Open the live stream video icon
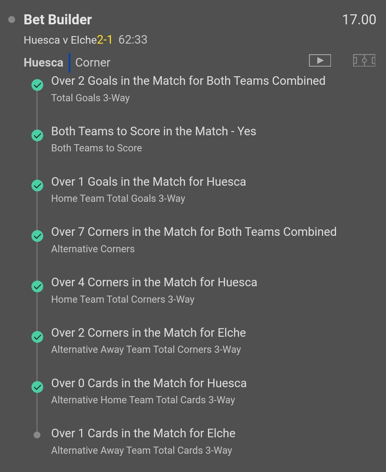The height and width of the screenshot is (472, 386). 320,60
